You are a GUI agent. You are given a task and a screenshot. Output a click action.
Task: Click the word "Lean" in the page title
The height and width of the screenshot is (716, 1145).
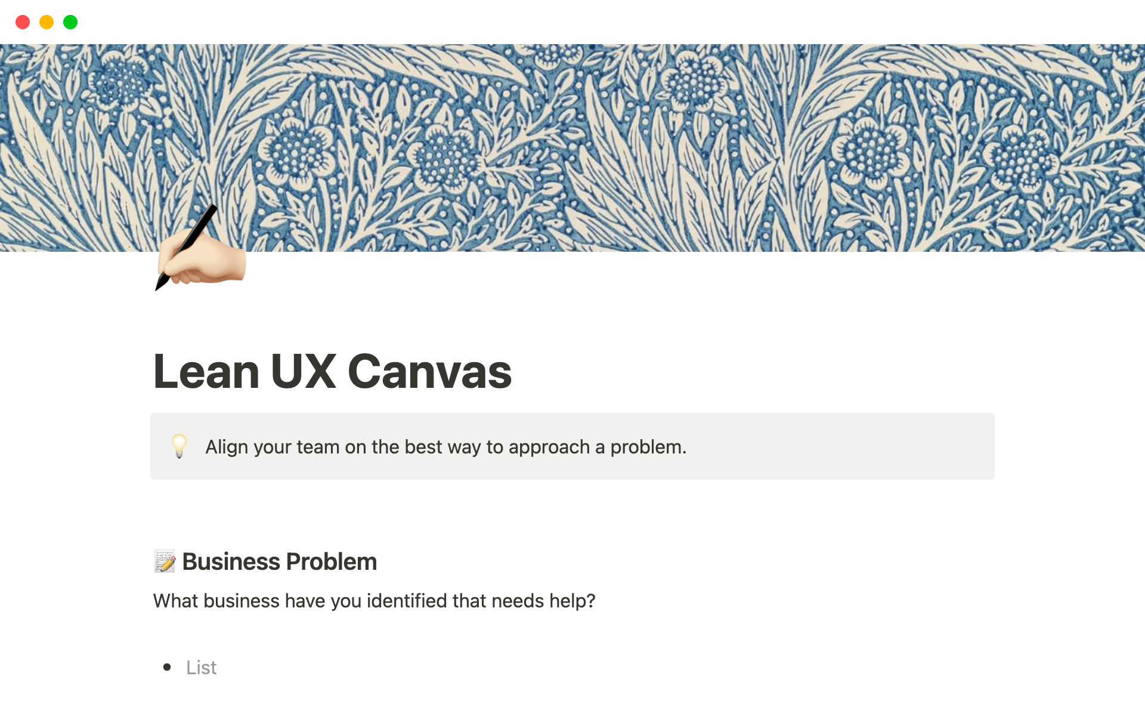pos(206,371)
